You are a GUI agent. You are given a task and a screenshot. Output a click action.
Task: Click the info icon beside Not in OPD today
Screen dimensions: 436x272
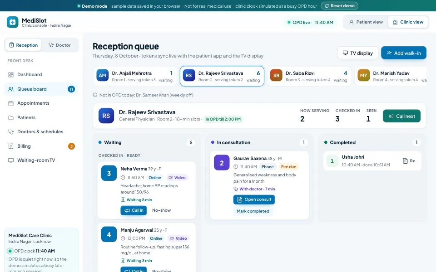95,95
